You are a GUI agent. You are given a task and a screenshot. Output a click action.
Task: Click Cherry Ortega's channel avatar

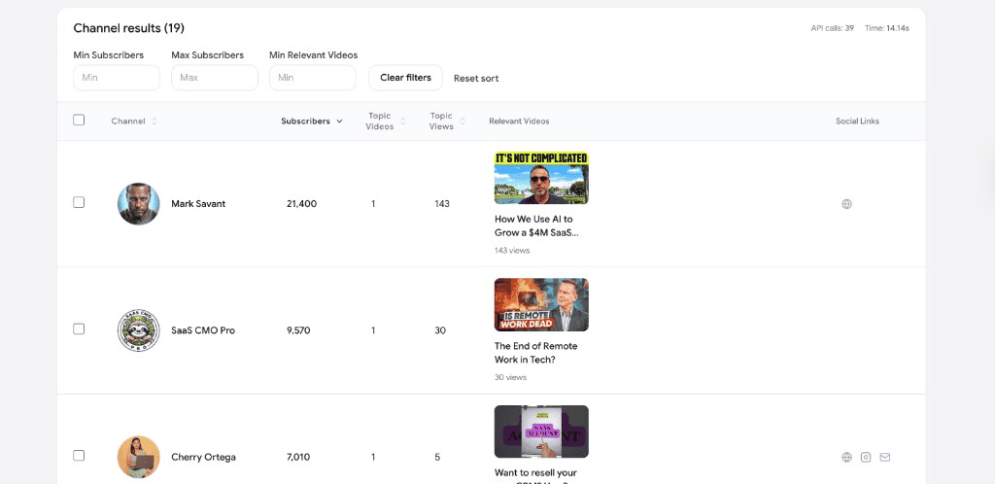click(x=138, y=457)
